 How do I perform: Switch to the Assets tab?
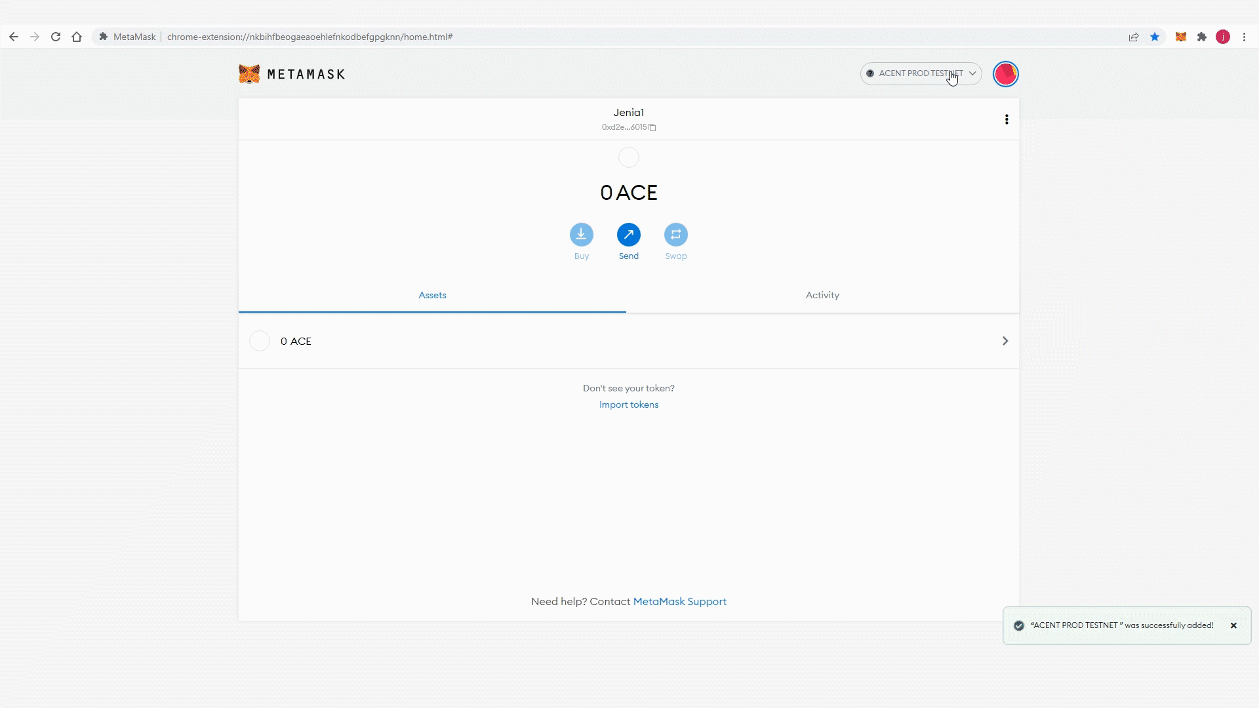click(x=432, y=295)
